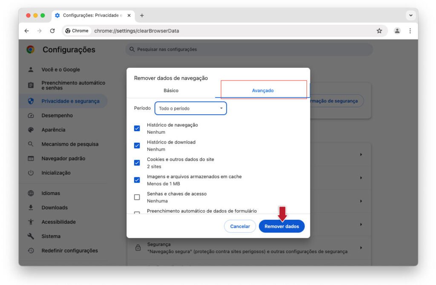Select the Idiomas globe icon
This screenshot has width=436, height=285.
point(31,193)
